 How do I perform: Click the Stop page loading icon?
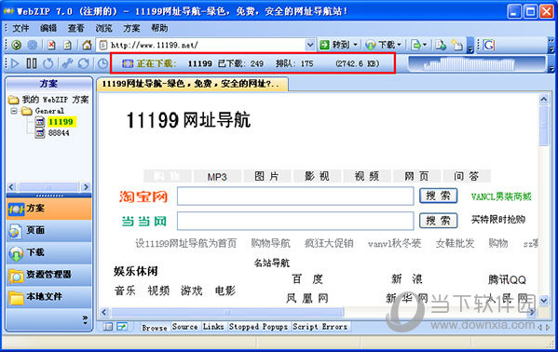[51, 45]
